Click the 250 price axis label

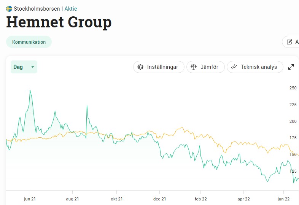293,88
